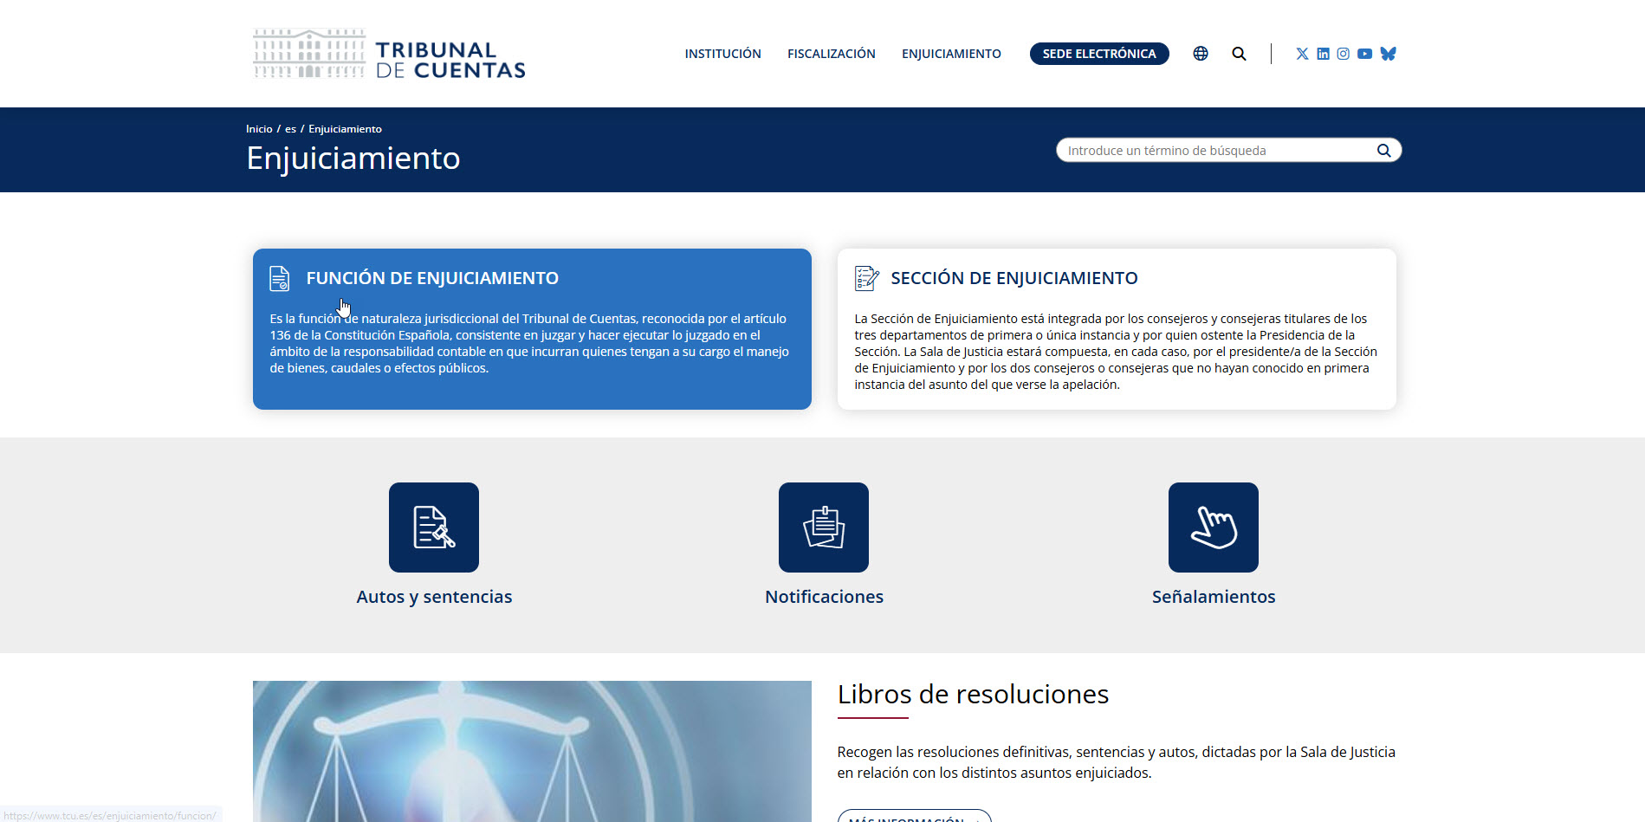The image size is (1645, 822).
Task: Click the globe language selector icon
Action: (x=1200, y=54)
